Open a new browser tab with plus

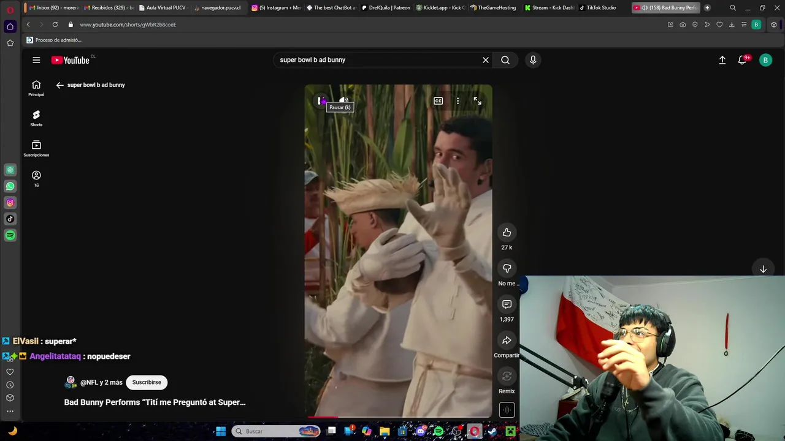[707, 8]
